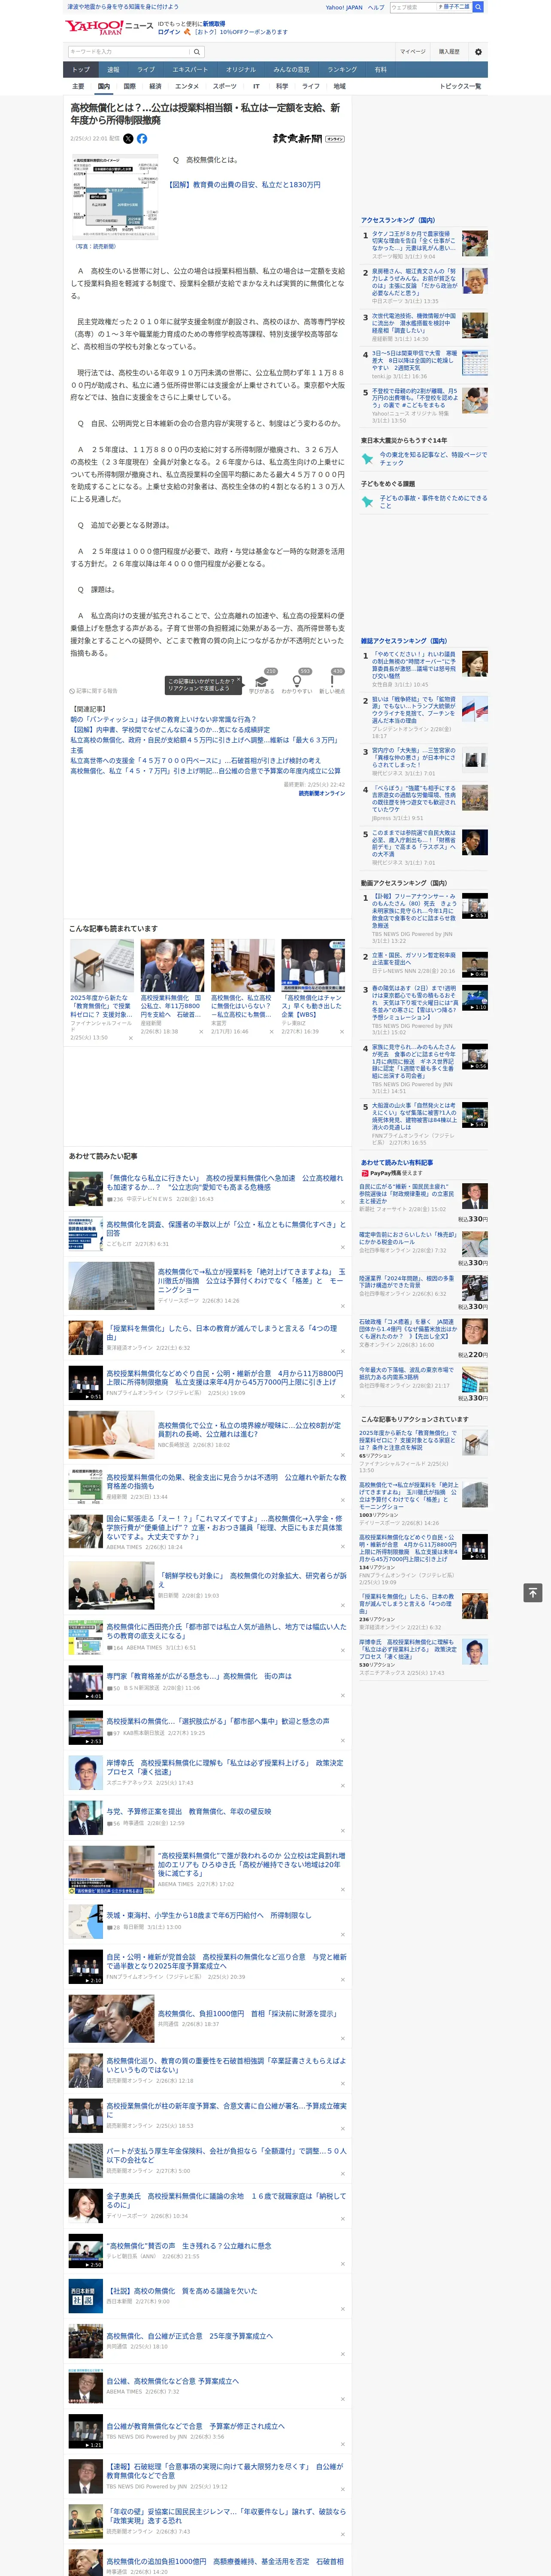Image resolution: width=551 pixels, height=2576 pixels.
Task: Open the 産経新聞 recommended card thumbnail
Action: coord(172,965)
